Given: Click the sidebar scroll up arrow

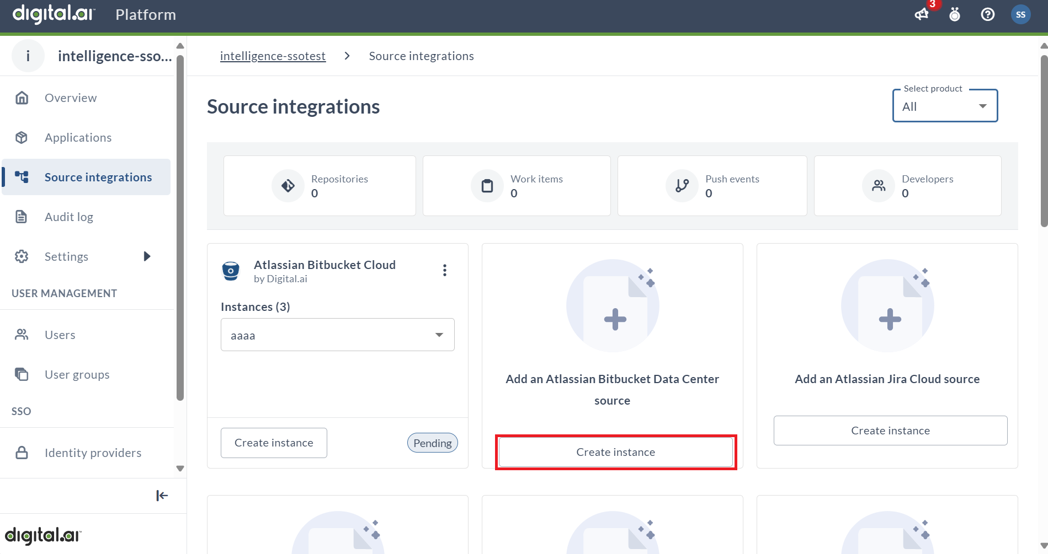Looking at the screenshot, I should click(x=180, y=46).
